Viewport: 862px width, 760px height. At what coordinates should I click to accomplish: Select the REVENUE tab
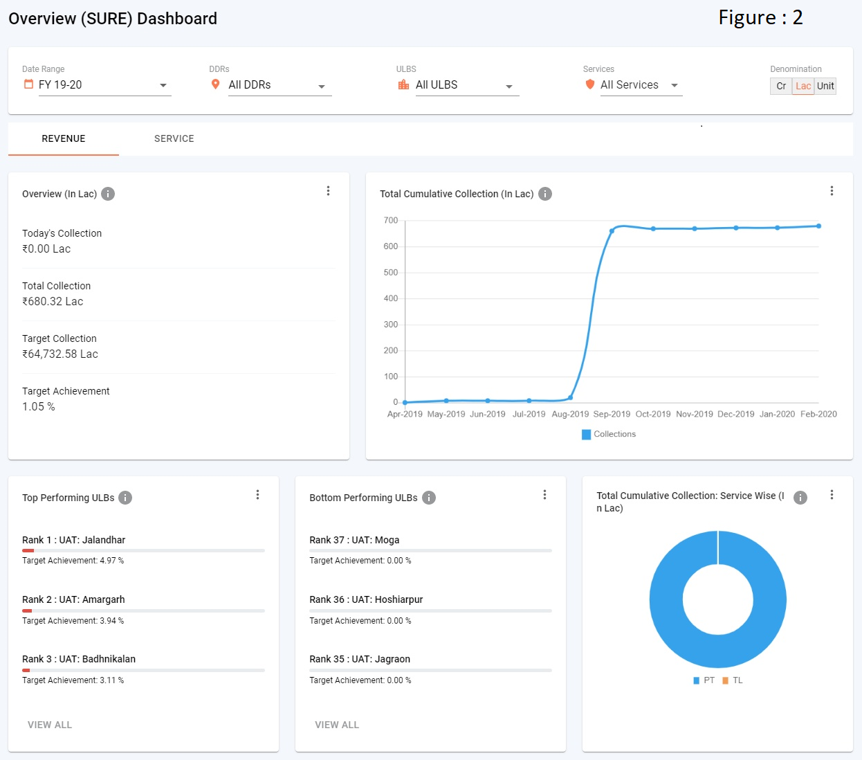point(64,138)
